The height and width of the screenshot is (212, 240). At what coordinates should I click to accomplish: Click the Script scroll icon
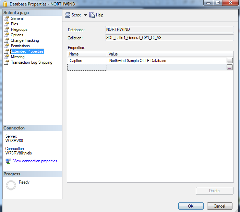point(68,15)
